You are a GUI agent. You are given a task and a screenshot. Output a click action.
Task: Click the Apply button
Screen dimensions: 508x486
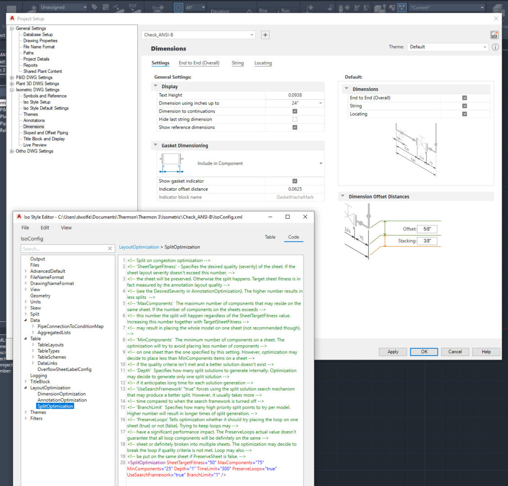tap(393, 352)
